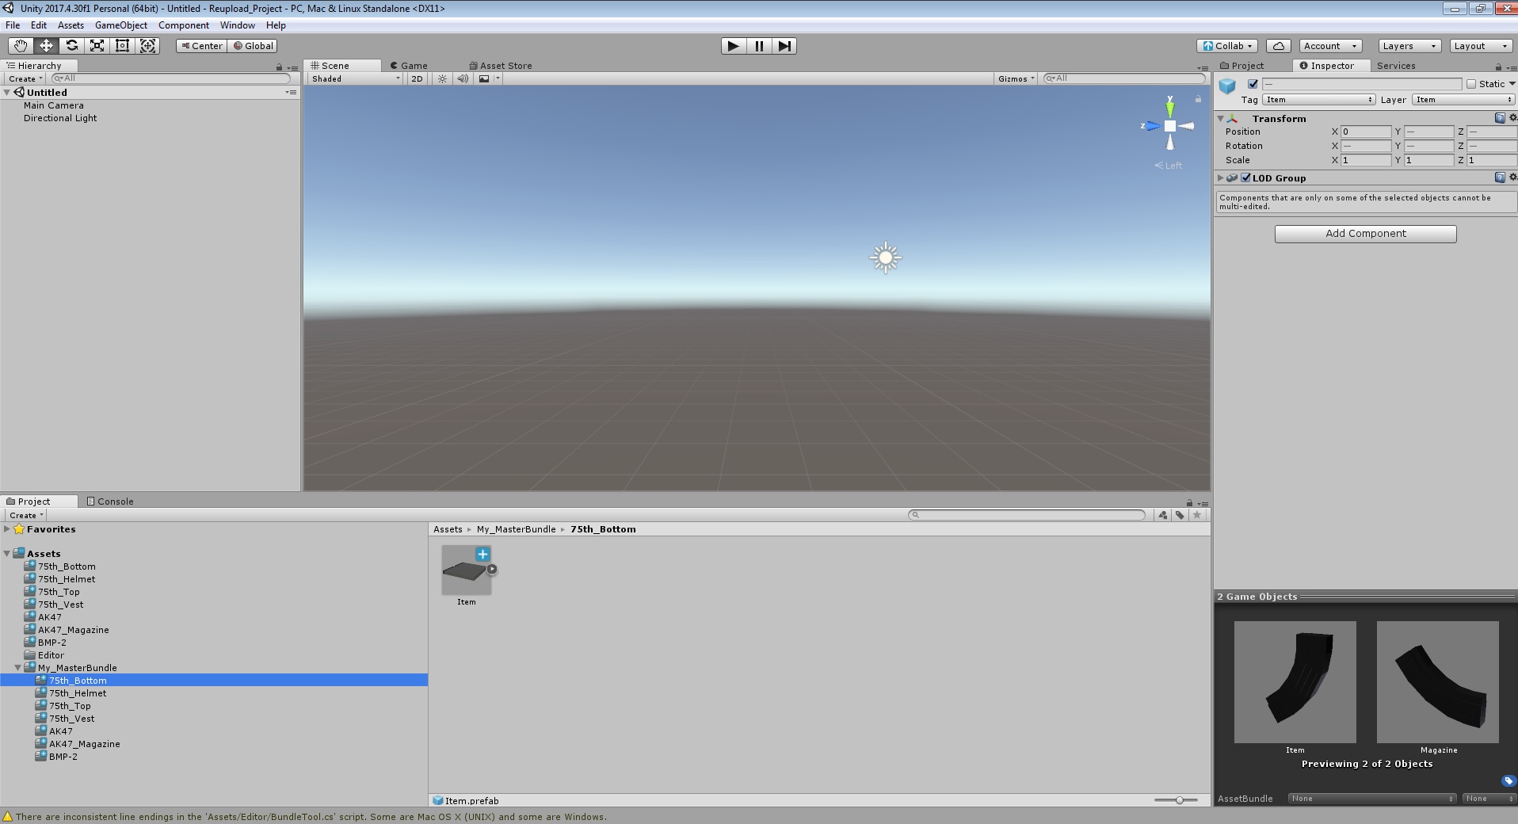The height and width of the screenshot is (824, 1518).
Task: Toggle 2D scene view mode
Action: [x=417, y=78]
